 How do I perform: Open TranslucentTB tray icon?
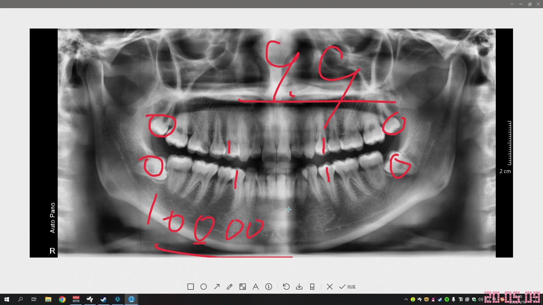coord(460,299)
